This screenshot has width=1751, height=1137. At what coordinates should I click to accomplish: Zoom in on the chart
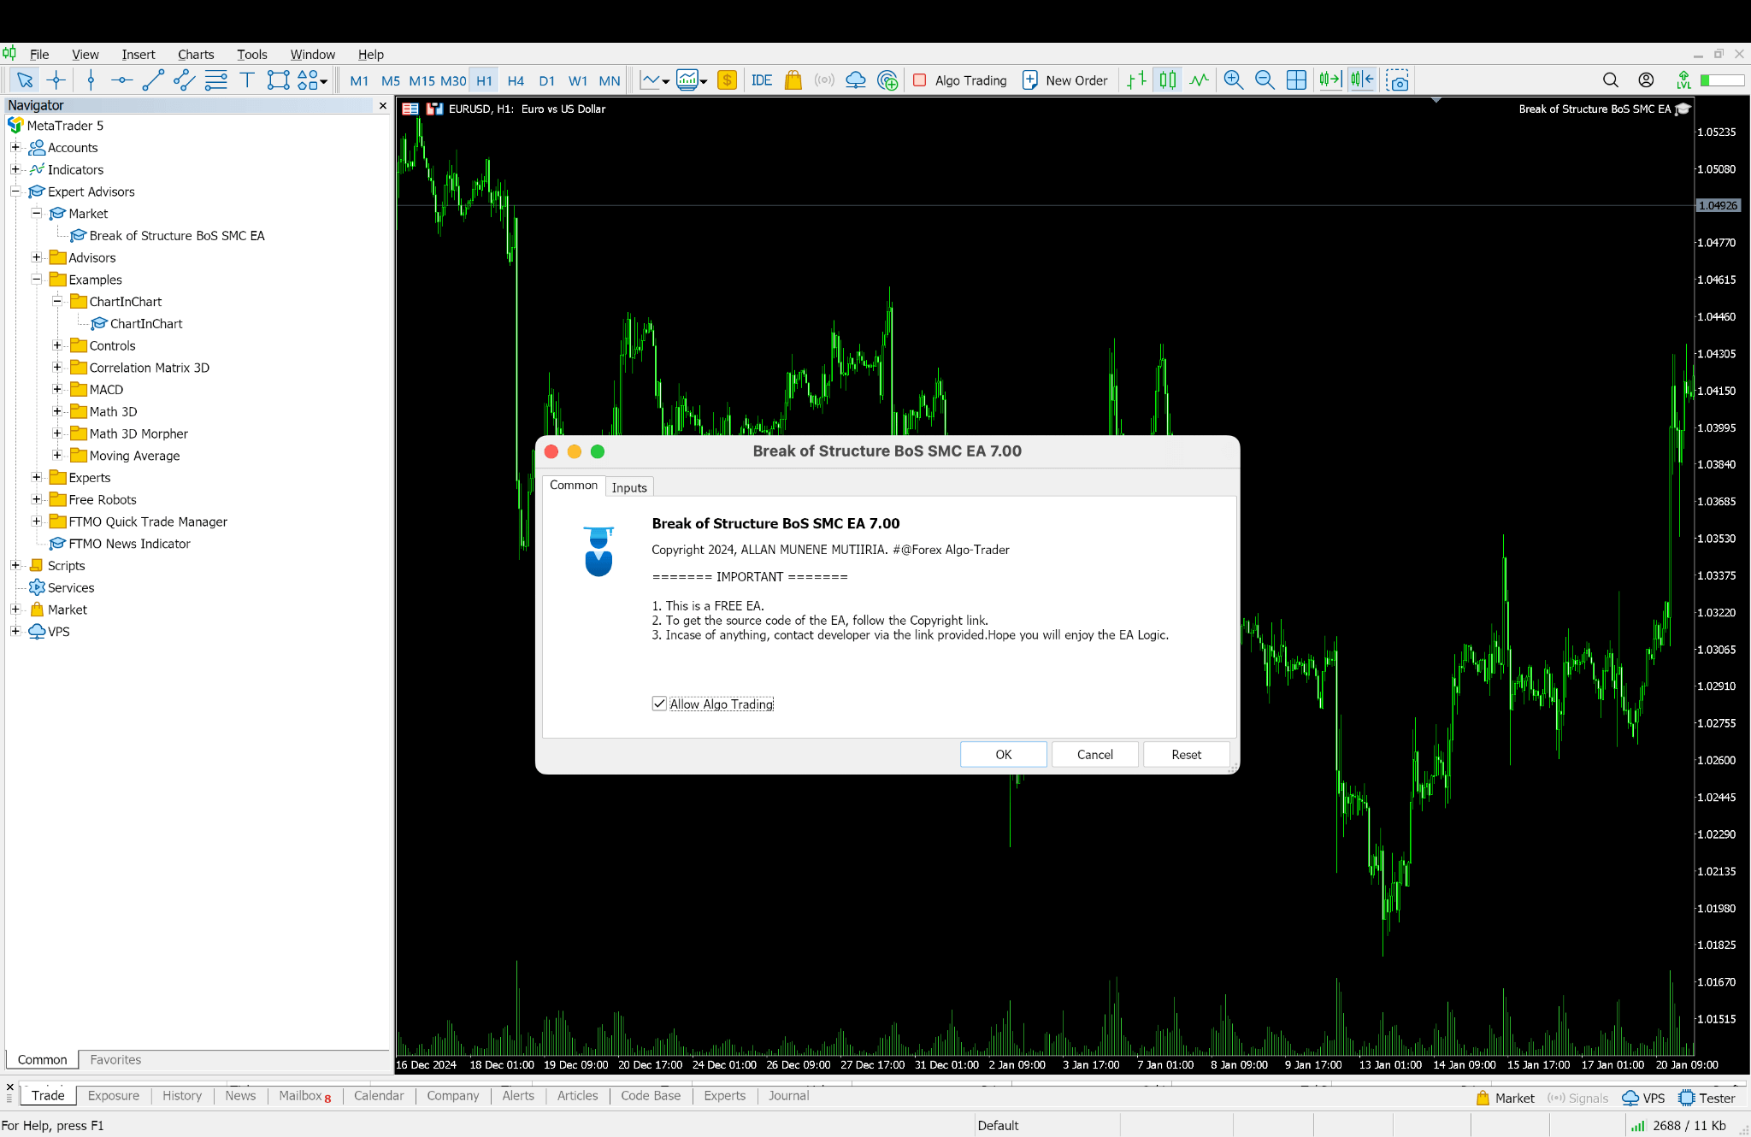pos(1233,80)
